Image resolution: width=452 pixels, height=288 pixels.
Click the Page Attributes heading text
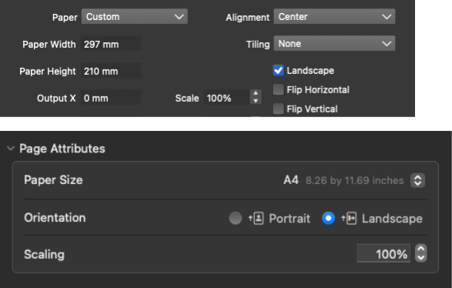click(62, 149)
